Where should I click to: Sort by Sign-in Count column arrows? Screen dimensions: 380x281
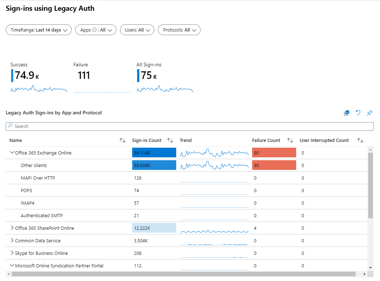tap(170, 140)
